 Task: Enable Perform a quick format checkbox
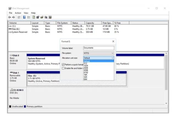(x=63, y=65)
